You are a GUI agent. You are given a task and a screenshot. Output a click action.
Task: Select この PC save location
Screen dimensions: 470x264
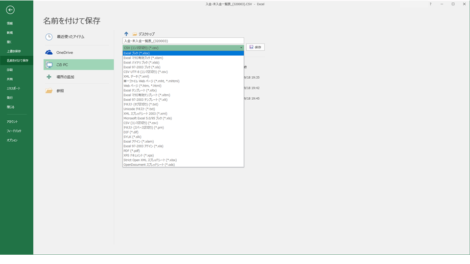click(x=78, y=65)
